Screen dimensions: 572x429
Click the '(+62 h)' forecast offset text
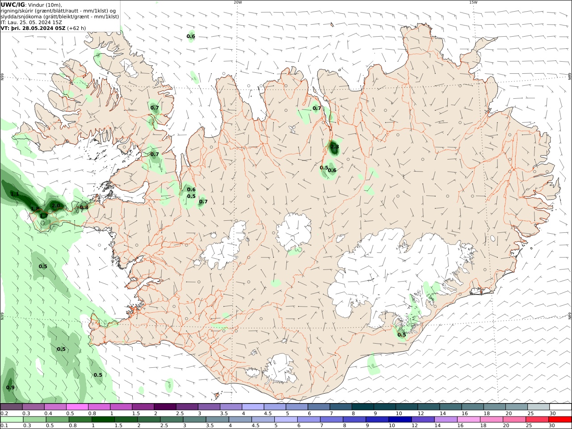click(x=76, y=28)
